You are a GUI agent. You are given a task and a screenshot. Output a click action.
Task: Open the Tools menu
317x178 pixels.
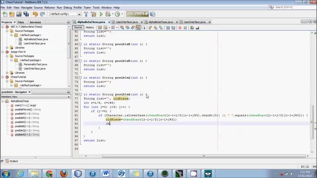click(x=96, y=7)
